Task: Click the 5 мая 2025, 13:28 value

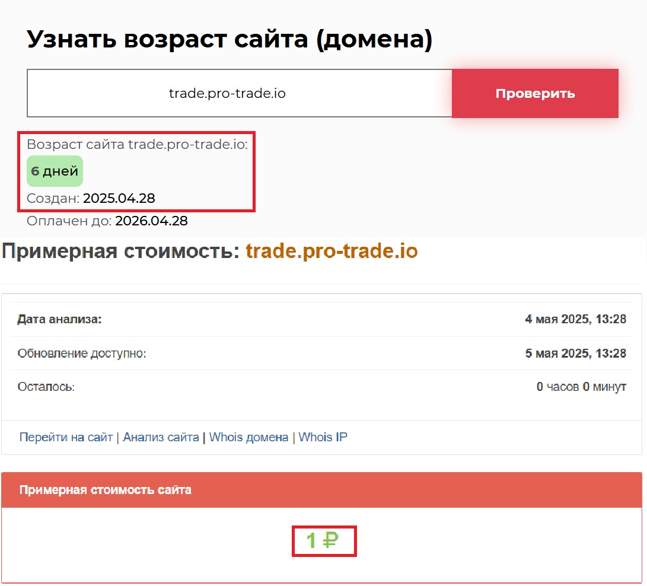Action: pyautogui.click(x=575, y=353)
